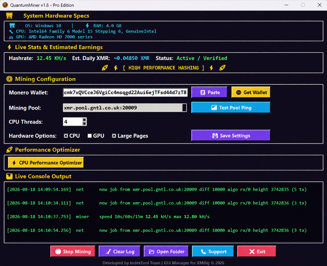Clear the console with Clear Log

coord(119,251)
